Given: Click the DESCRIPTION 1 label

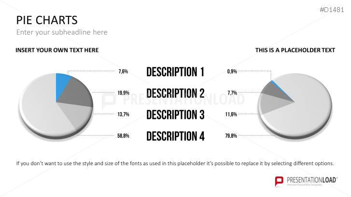Looking at the screenshot, I should coord(175,72).
